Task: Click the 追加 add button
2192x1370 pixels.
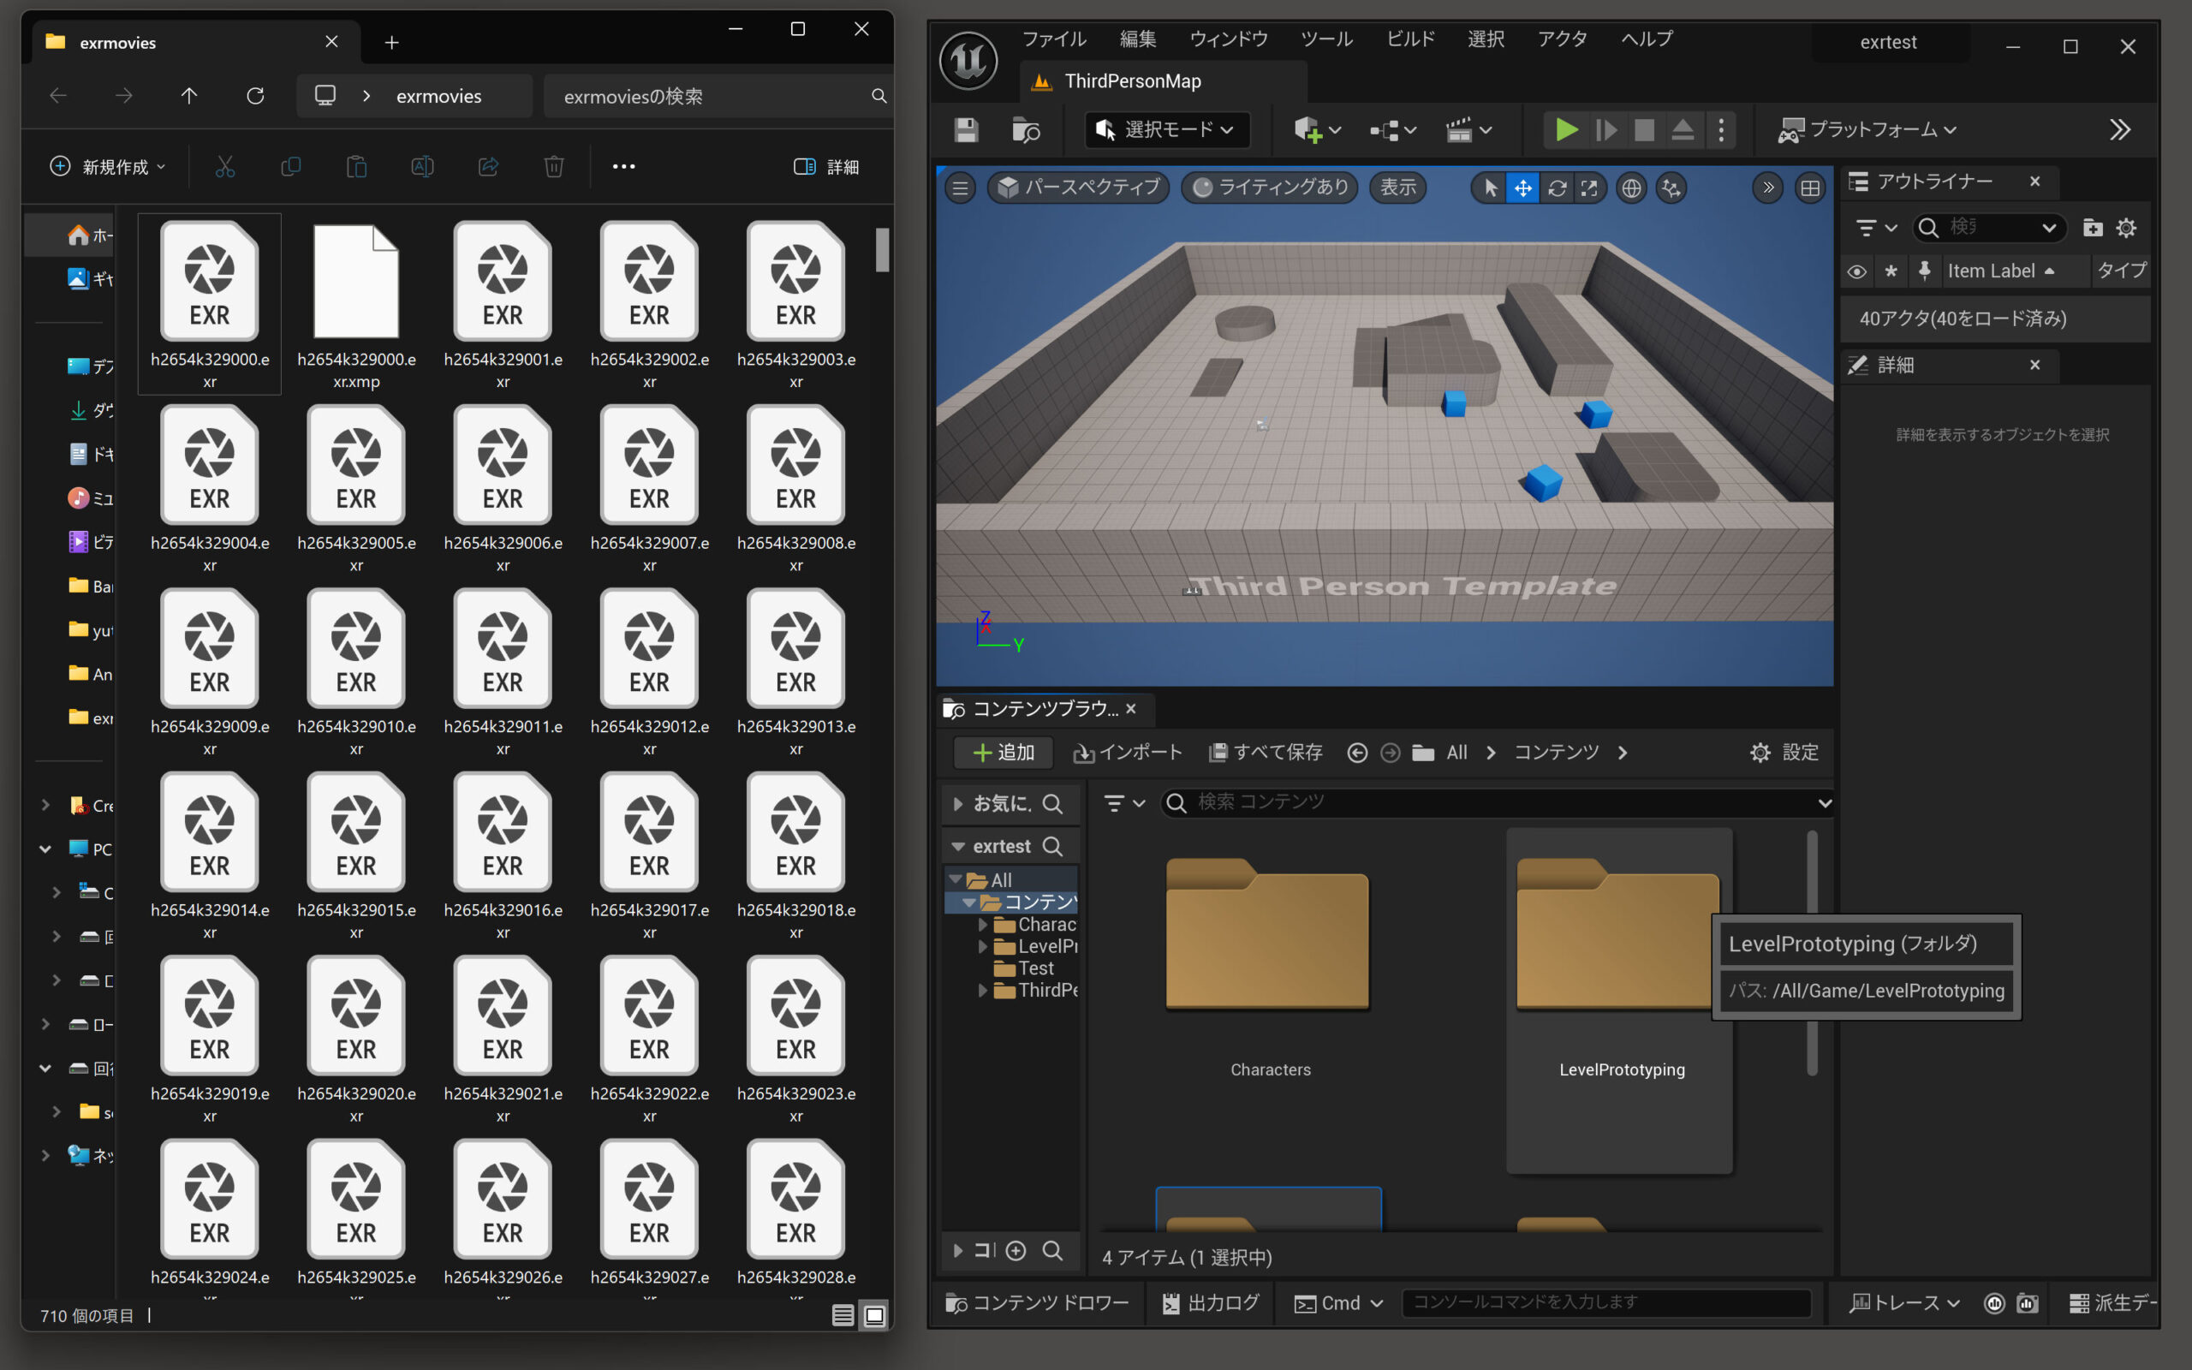Action: coord(1003,752)
